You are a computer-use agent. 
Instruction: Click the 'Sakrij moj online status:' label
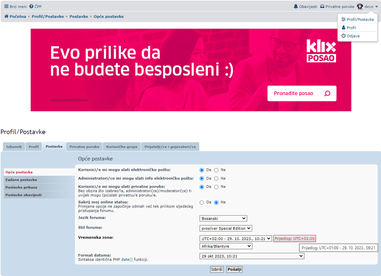point(103,202)
